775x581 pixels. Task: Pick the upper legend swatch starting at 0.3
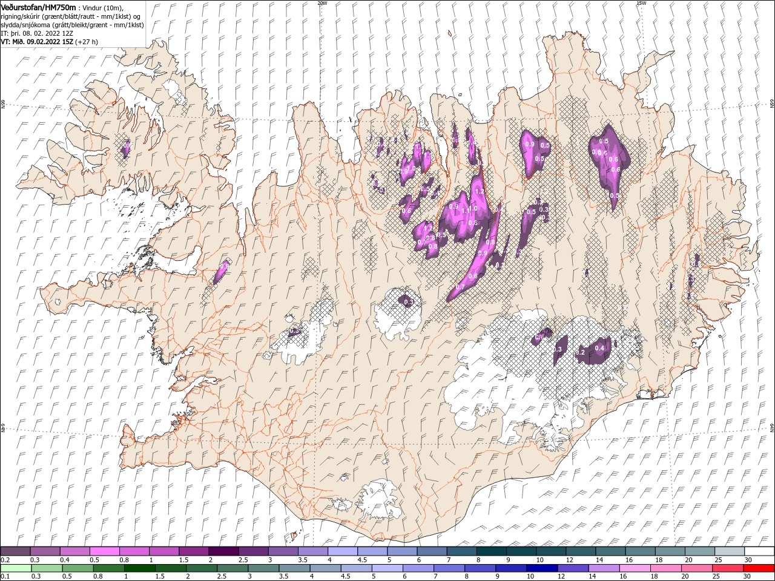tap(45, 551)
